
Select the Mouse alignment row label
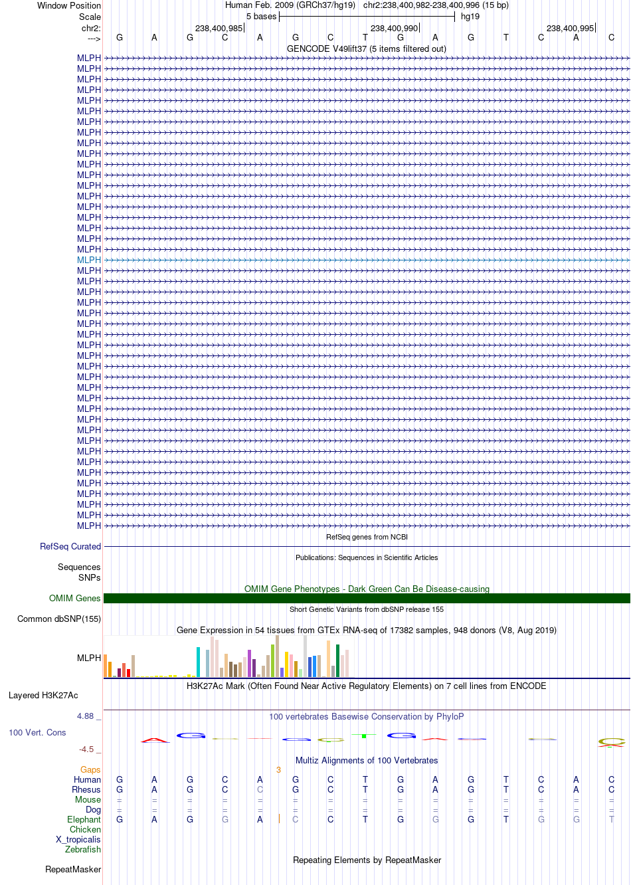tap(88, 799)
